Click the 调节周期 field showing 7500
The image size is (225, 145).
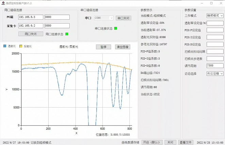tap(215, 66)
